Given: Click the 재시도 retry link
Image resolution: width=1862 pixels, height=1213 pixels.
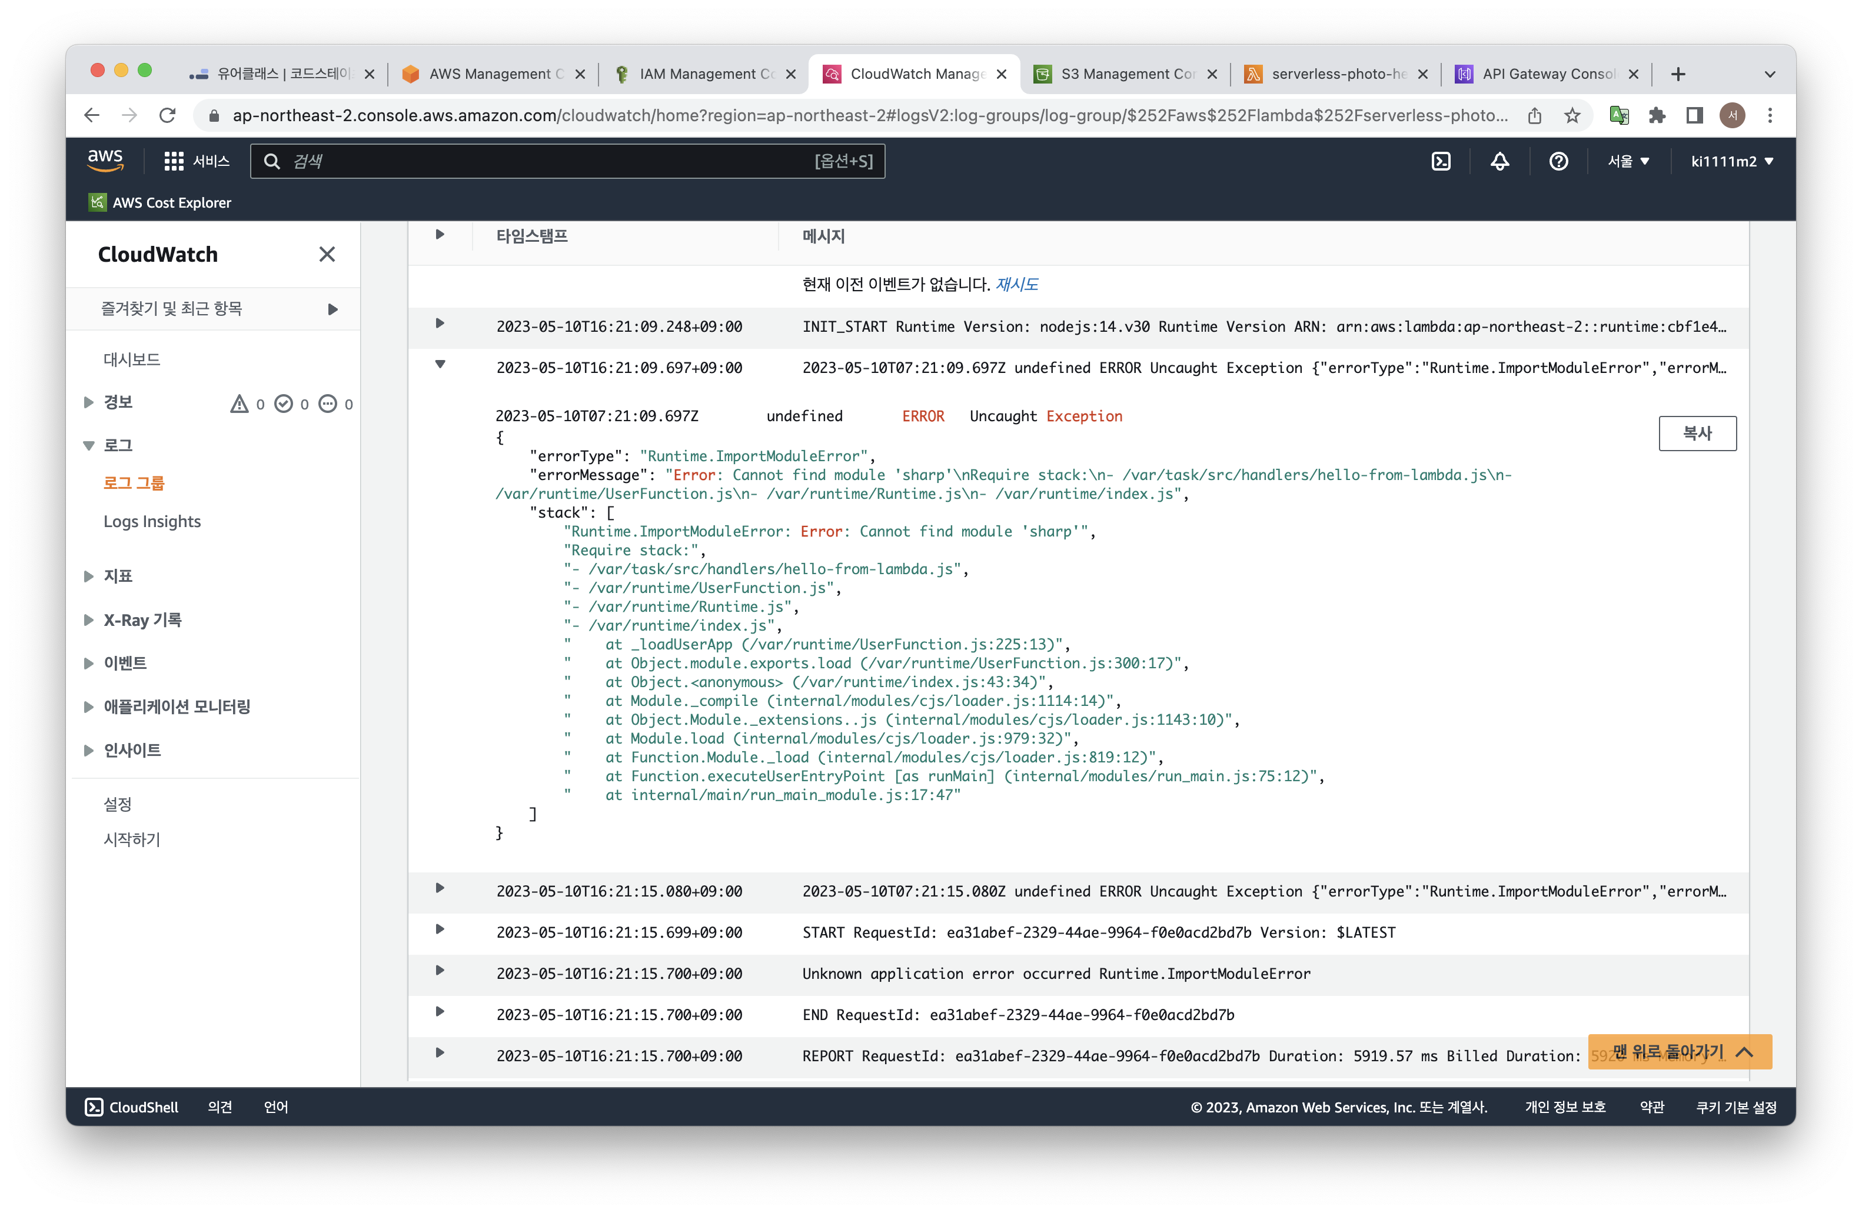Looking at the screenshot, I should [x=1016, y=285].
